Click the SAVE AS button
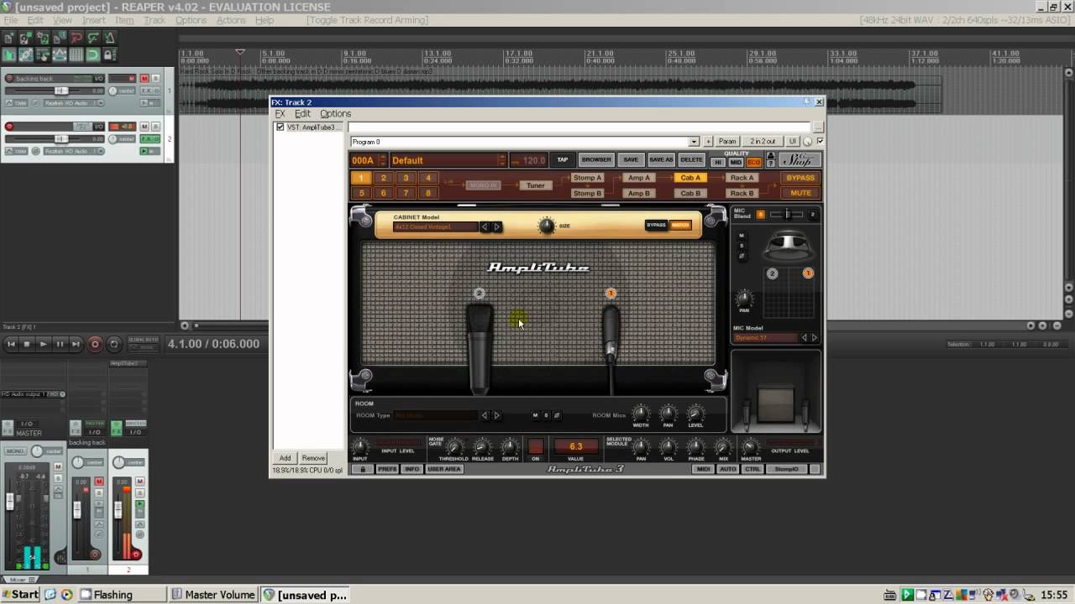 click(661, 160)
